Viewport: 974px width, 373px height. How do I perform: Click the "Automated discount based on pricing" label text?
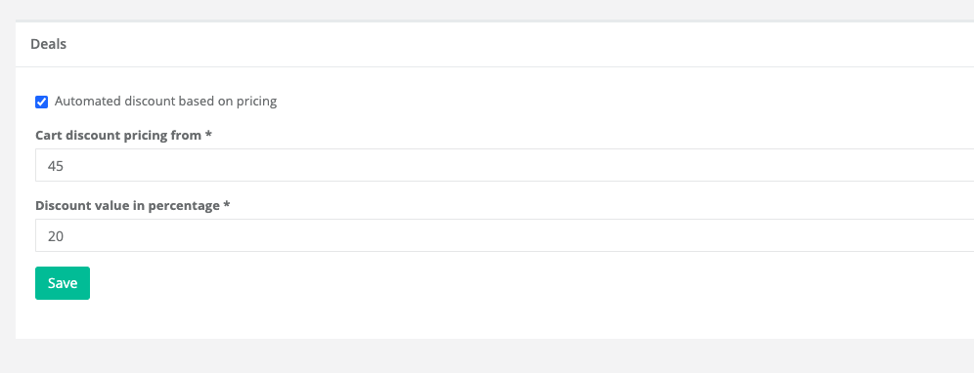[166, 102]
